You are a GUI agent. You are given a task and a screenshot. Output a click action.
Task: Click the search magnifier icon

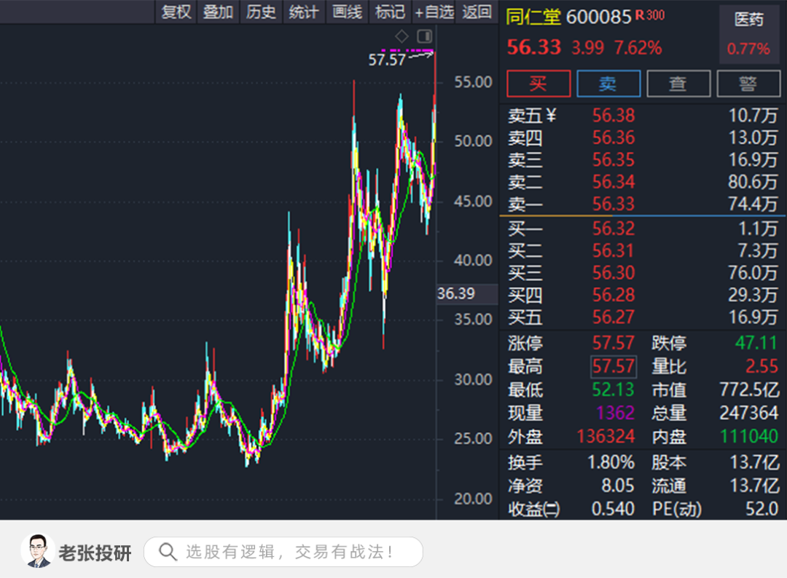[168, 552]
